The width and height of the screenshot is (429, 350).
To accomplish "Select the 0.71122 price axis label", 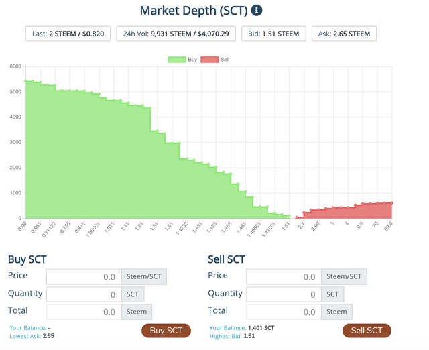I will point(49,229).
